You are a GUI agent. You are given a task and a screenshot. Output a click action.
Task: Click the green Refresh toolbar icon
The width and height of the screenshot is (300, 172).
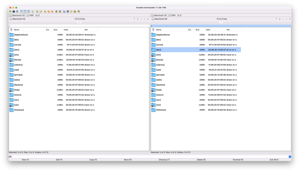(x=10, y=12)
